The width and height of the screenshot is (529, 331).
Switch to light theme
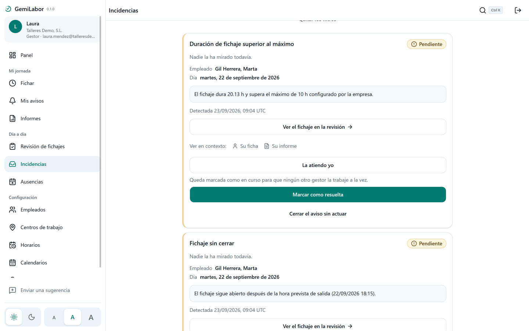[x=14, y=317]
